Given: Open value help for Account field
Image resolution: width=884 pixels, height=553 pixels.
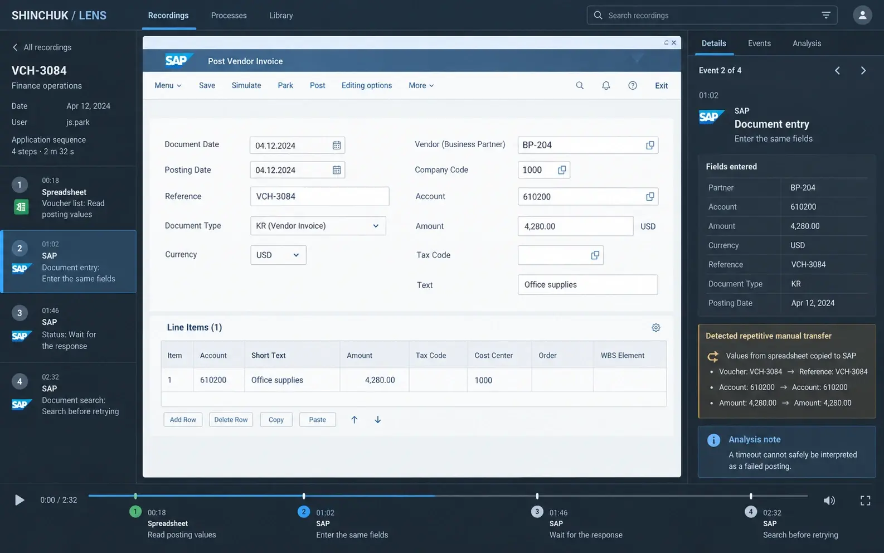Looking at the screenshot, I should [x=650, y=197].
